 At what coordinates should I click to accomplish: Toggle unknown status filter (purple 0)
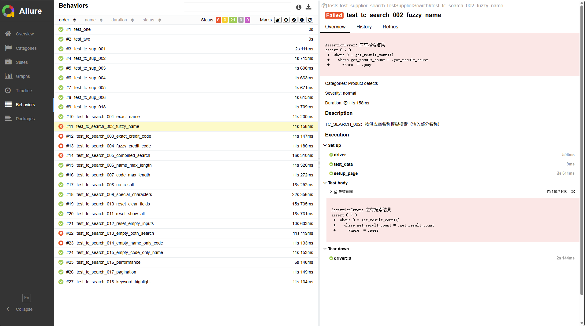click(248, 20)
